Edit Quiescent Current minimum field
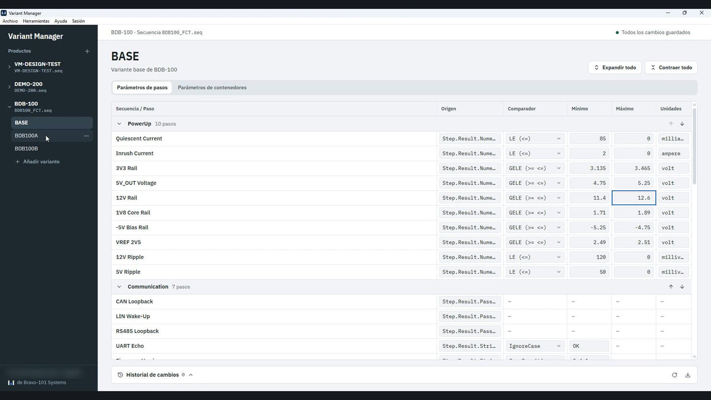The height and width of the screenshot is (400, 711). [589, 139]
